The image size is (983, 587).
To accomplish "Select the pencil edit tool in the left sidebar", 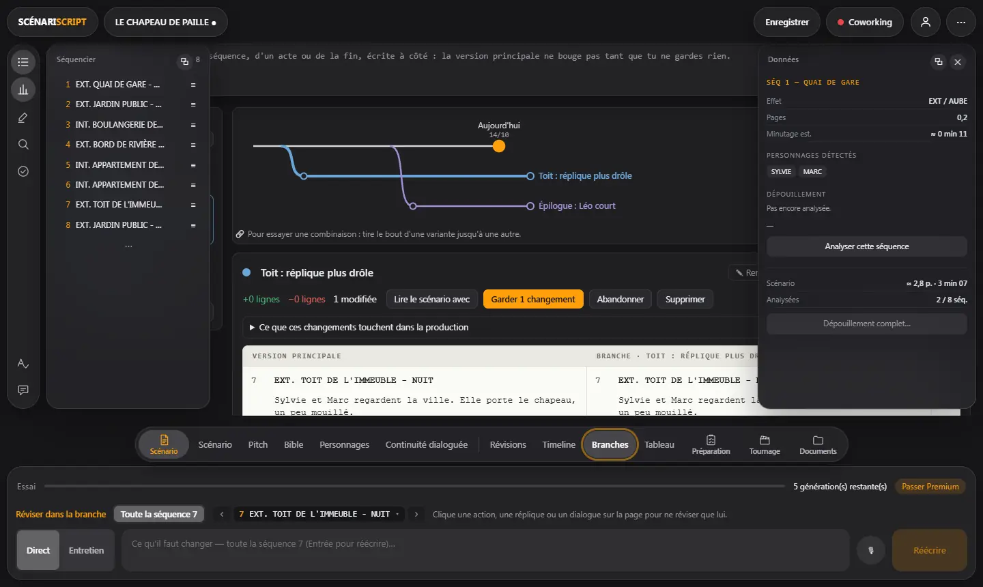I will tap(23, 117).
